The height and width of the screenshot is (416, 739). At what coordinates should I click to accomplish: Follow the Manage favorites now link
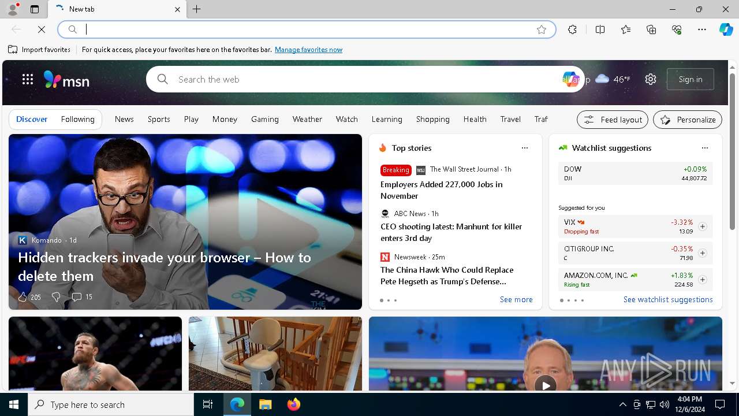[308, 50]
